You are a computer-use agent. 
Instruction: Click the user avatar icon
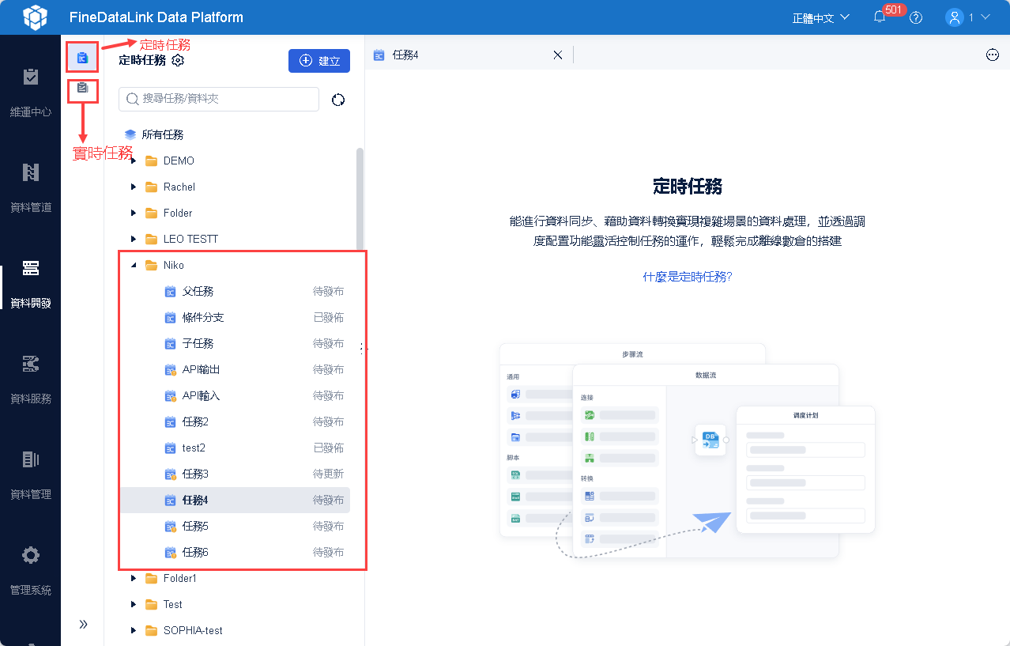(x=955, y=17)
